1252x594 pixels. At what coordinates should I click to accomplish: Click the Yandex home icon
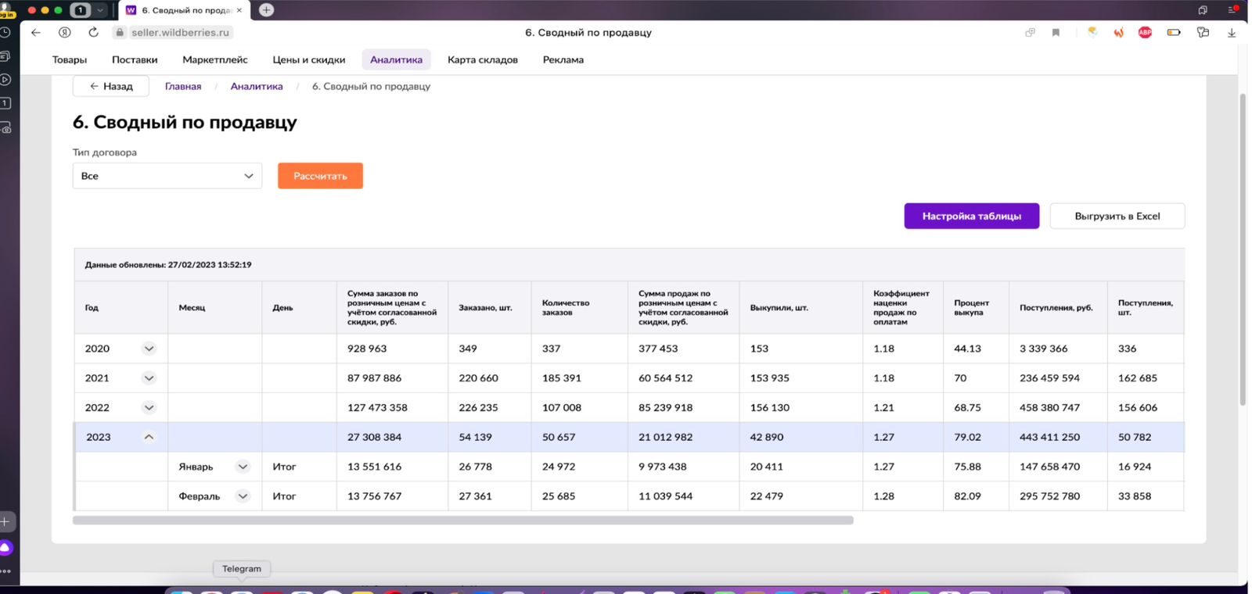pyautogui.click(x=65, y=33)
